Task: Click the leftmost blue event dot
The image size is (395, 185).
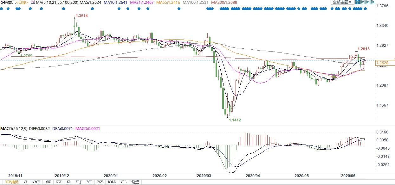Action: 2,9
